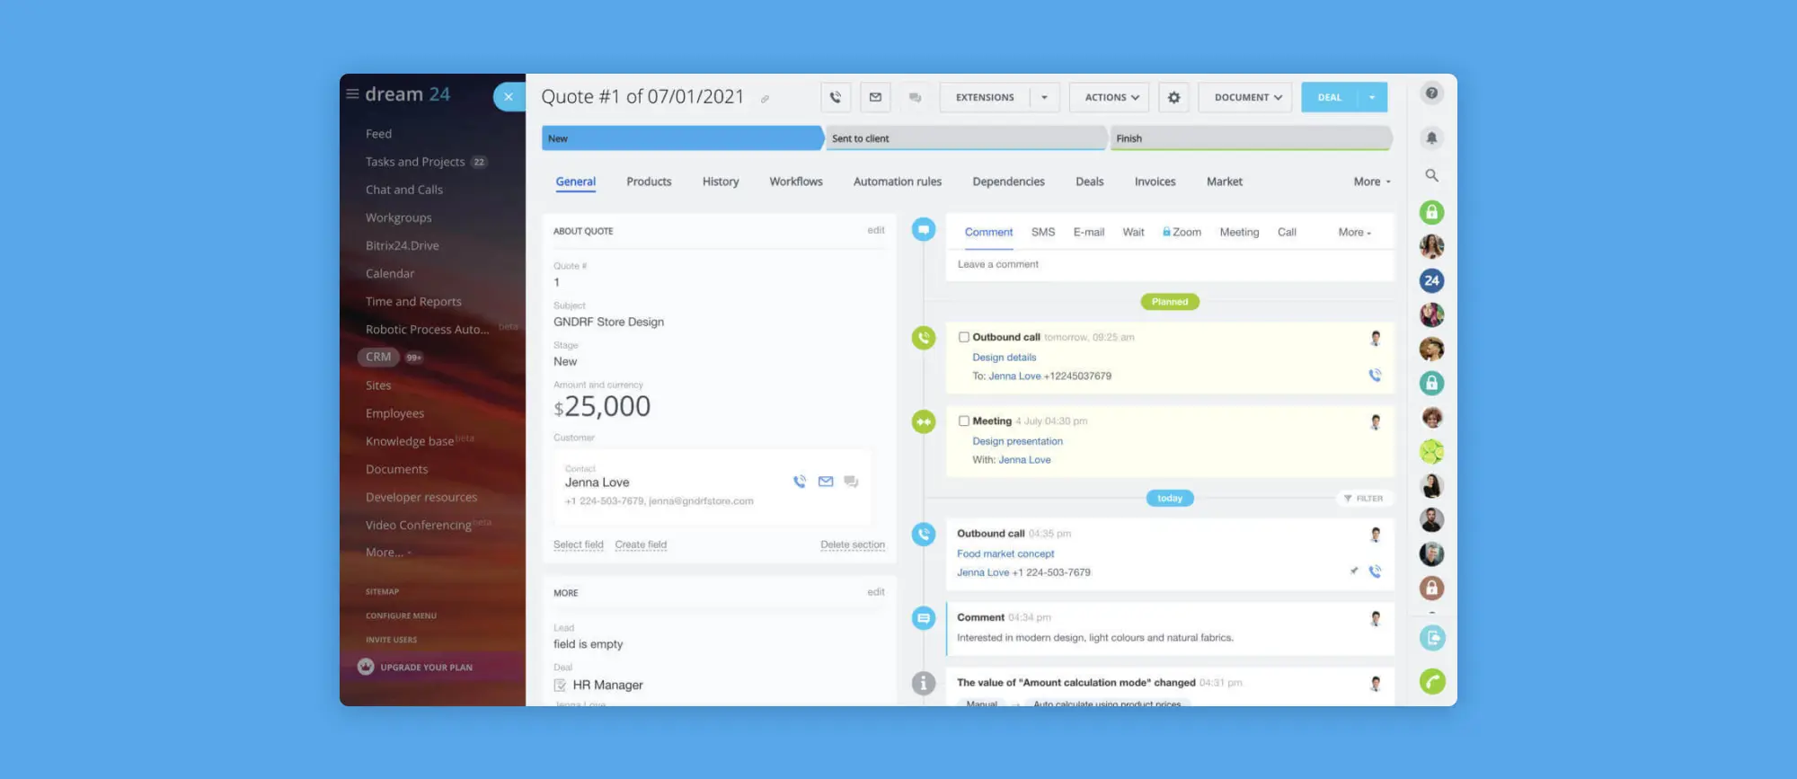The image size is (1797, 779).
Task: Click the Create field link
Action: click(x=641, y=544)
